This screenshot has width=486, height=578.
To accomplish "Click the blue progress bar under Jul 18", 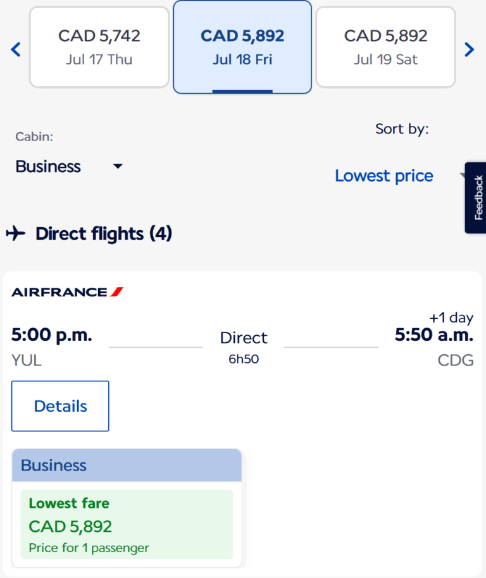I will [242, 90].
